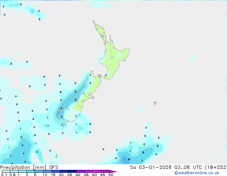Click the date '03-01-2026' in the caption
This screenshot has width=227, height=176.
155,167
